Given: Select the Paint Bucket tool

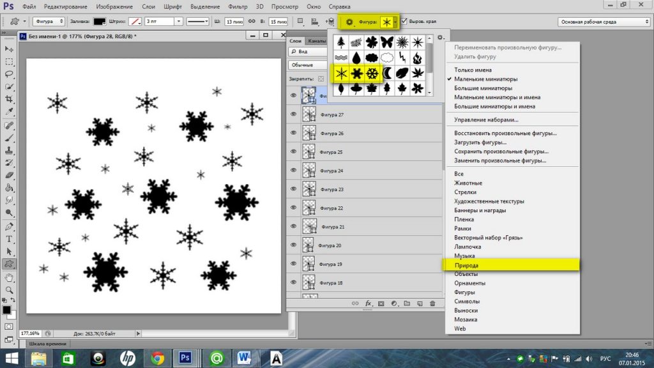Looking at the screenshot, I should (x=9, y=188).
